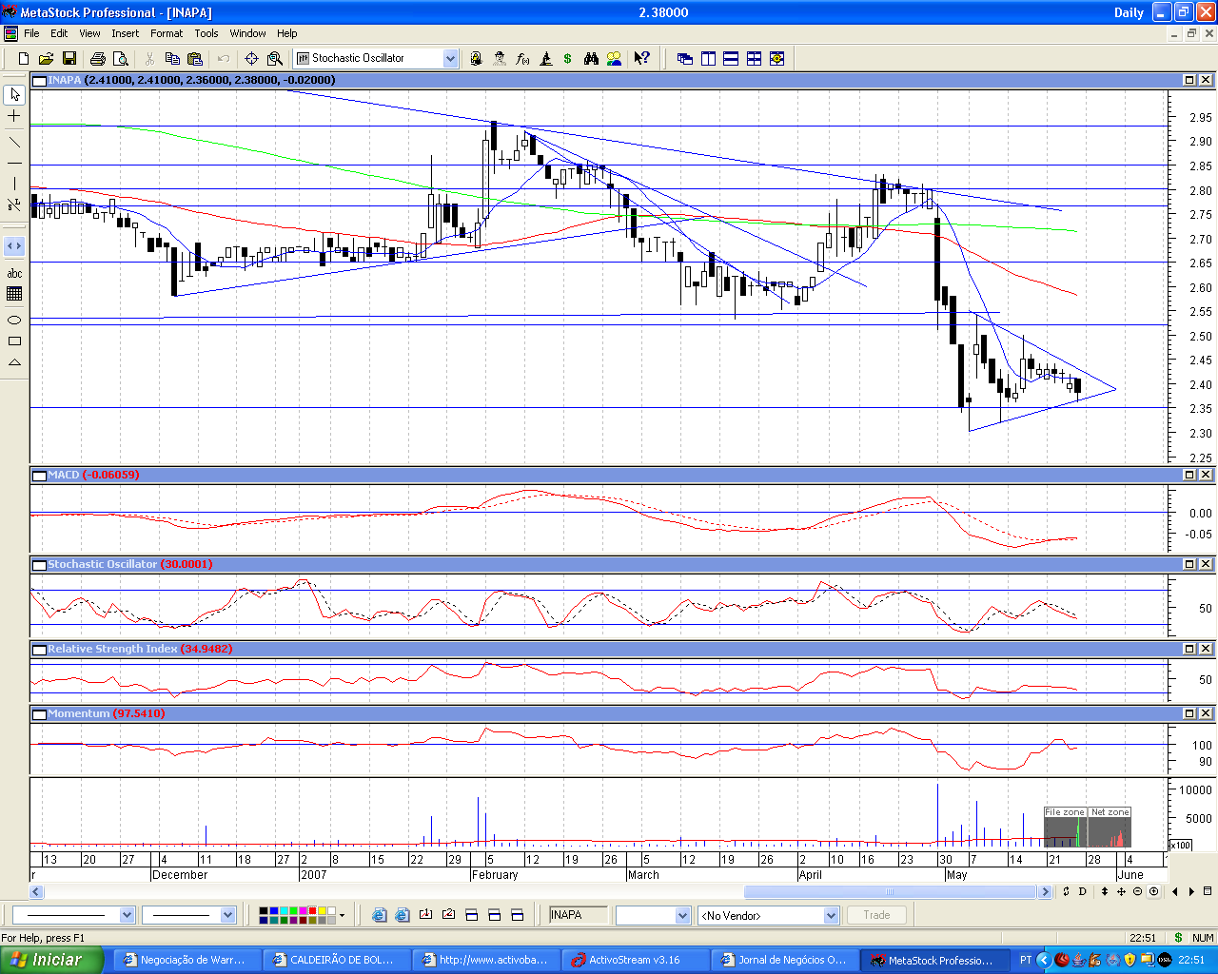The height and width of the screenshot is (974, 1218).
Task: Maximize the Relative Strength Index pane
Action: pyautogui.click(x=1189, y=649)
